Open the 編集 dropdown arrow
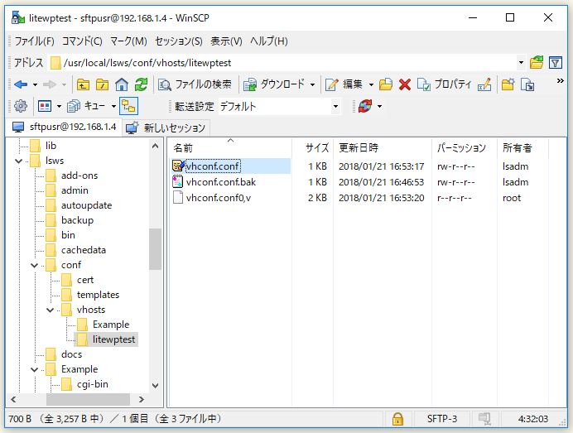 371,85
